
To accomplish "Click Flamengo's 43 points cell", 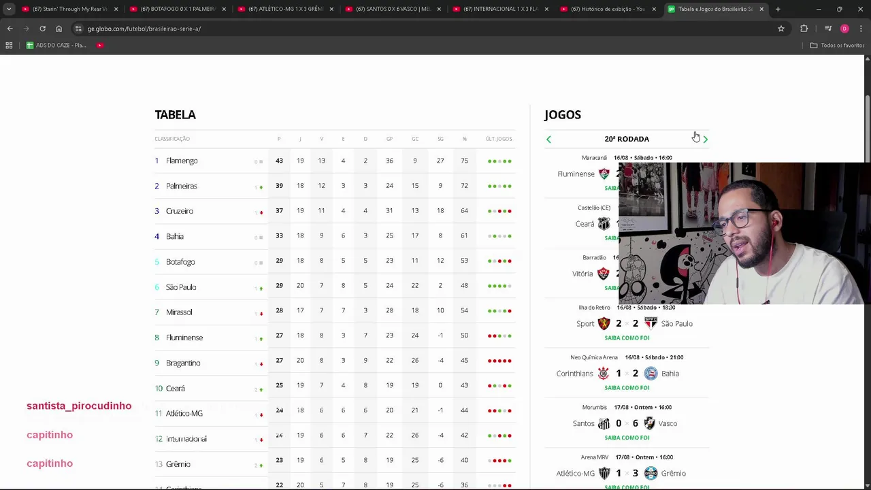I will 279,161.
